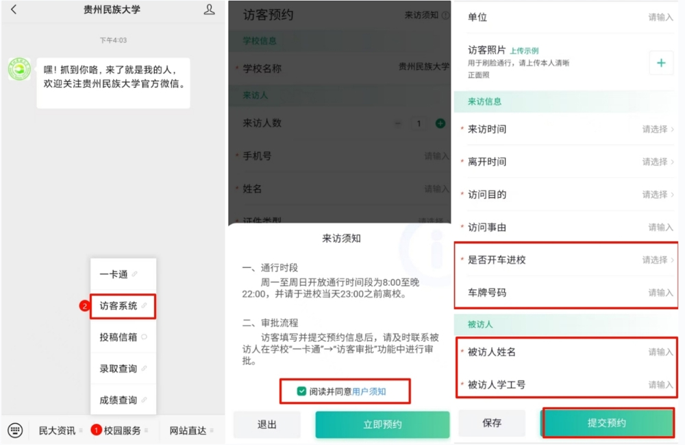Open the 网站直达 menu
The width and height of the screenshot is (685, 445).
tap(191, 431)
